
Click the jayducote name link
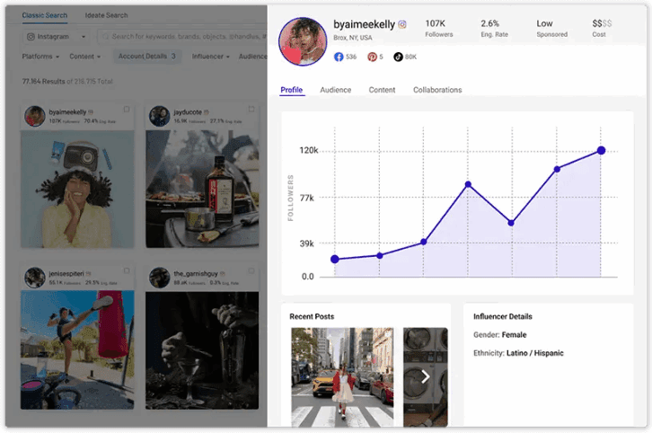point(188,112)
